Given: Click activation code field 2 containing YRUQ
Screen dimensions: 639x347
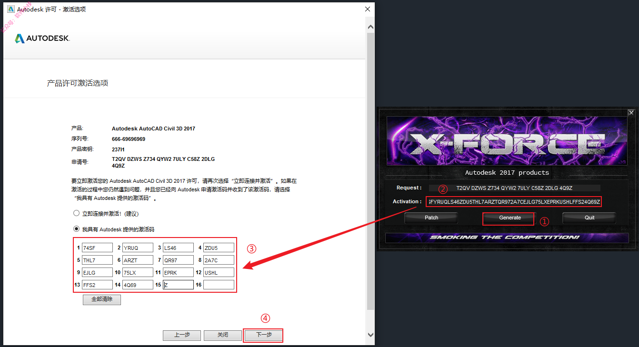Looking at the screenshot, I should (x=138, y=248).
